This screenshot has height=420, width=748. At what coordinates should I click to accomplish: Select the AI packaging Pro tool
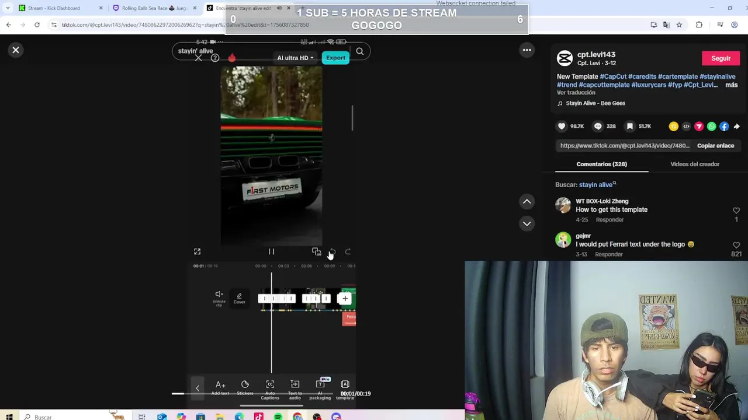click(x=320, y=387)
